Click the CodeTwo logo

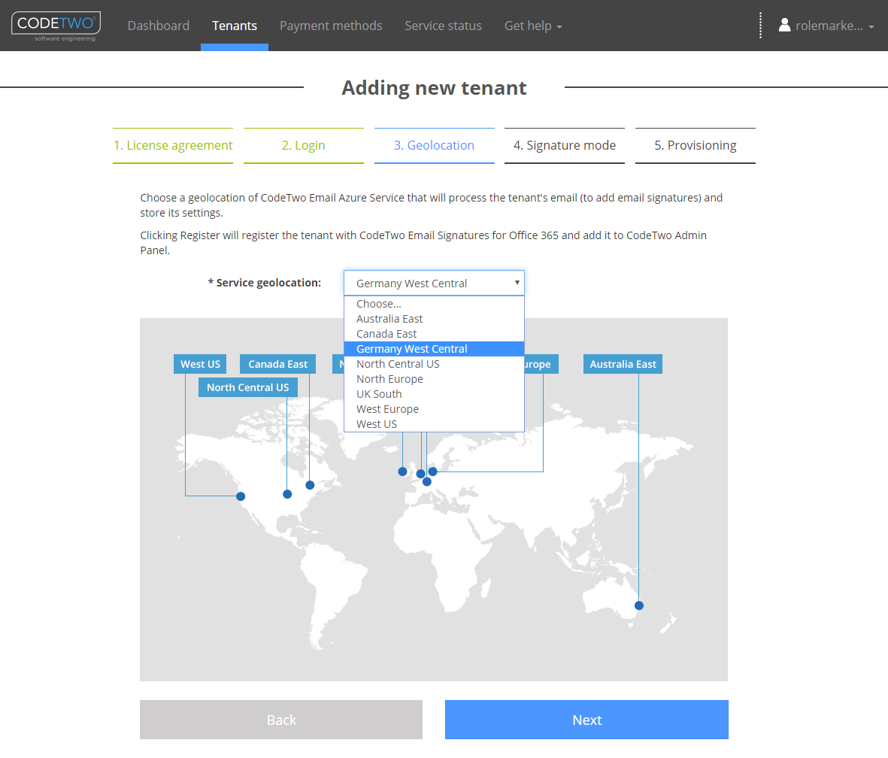coord(56,26)
